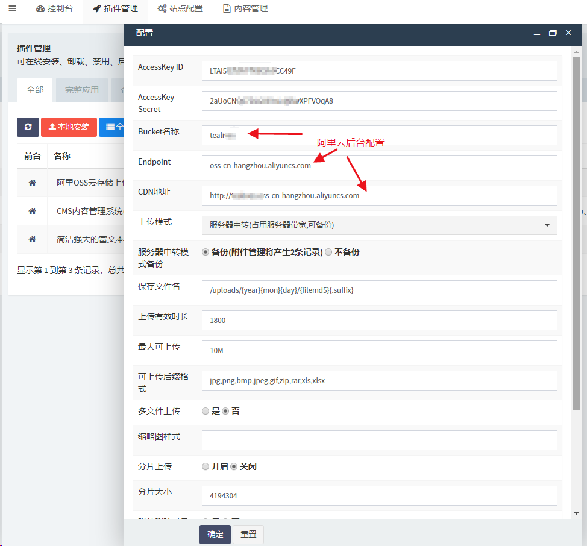
Task: Select 是 for 多文件上传
Action: tap(205, 411)
